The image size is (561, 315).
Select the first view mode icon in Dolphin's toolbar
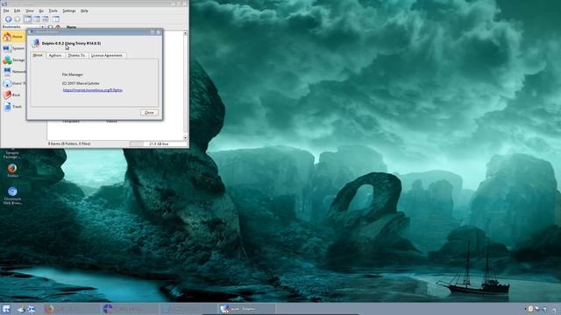27,19
